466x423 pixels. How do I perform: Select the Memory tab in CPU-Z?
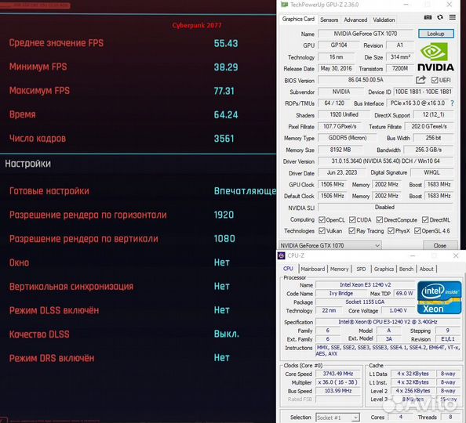coord(339,269)
